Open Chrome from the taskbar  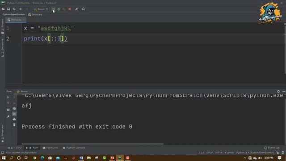[34, 158]
